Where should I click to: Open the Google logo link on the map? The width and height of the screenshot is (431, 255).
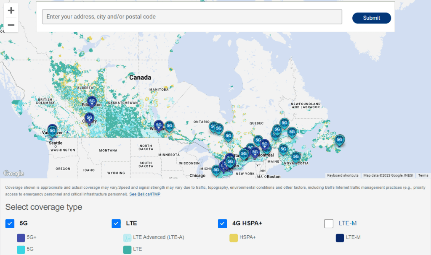pos(13,173)
